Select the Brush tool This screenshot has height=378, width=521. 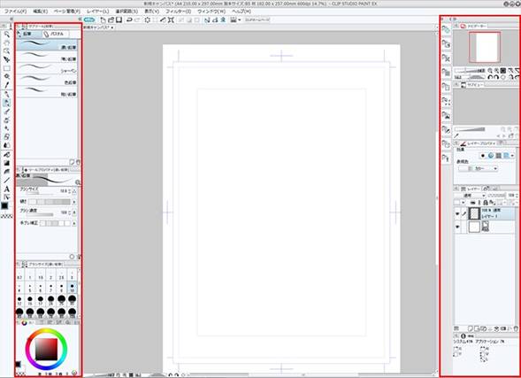coord(7,112)
